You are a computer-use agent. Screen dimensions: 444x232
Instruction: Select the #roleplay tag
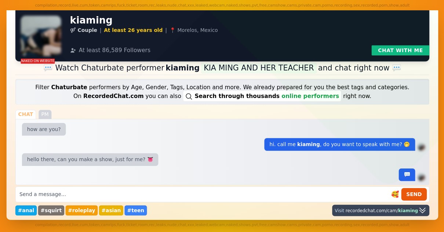[x=81, y=210]
